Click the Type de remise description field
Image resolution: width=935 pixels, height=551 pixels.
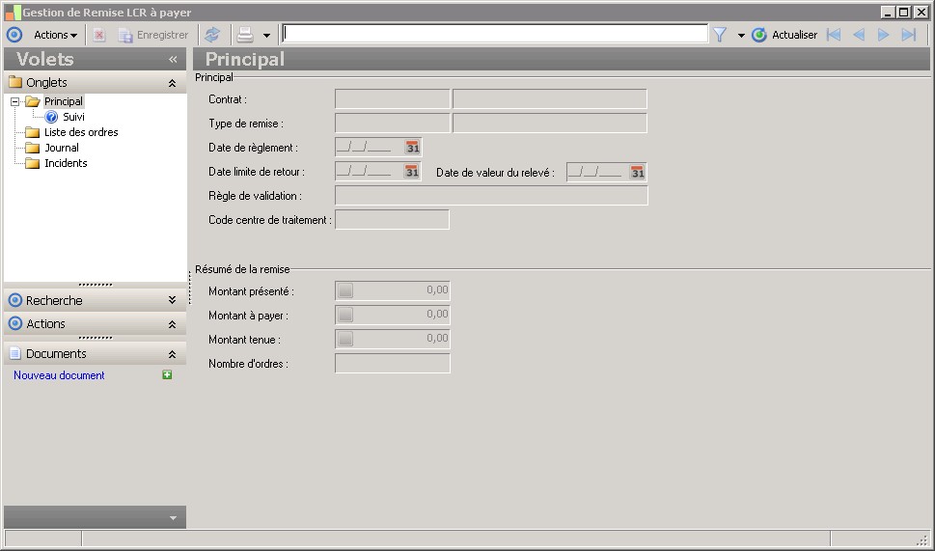pos(550,123)
